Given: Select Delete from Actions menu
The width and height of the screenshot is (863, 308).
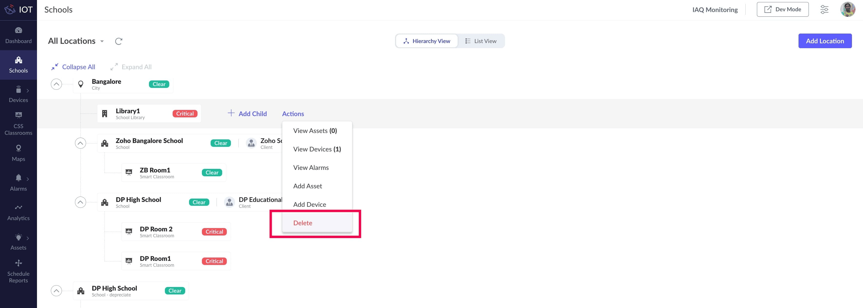Looking at the screenshot, I should (303, 223).
